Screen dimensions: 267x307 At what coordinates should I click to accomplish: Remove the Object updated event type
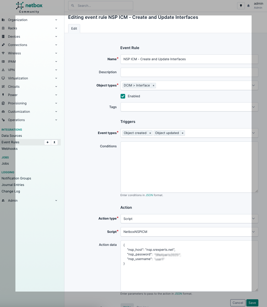point(183,133)
